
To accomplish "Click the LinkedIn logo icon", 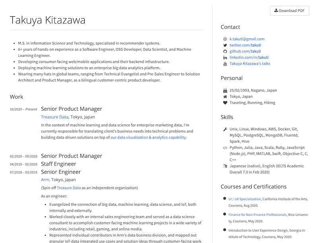I will coord(225,58).
